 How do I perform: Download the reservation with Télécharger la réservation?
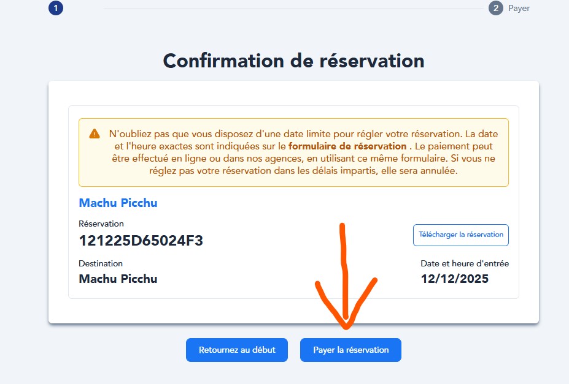click(461, 235)
